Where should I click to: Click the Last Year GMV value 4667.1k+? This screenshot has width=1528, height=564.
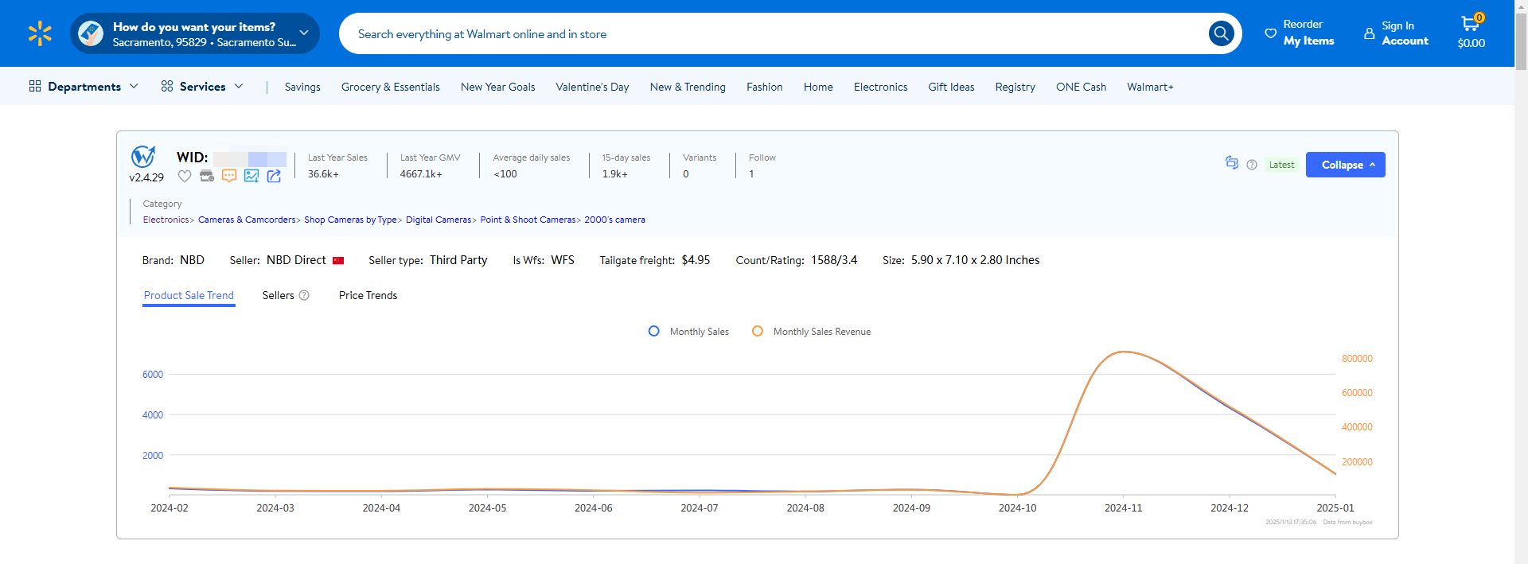point(421,174)
